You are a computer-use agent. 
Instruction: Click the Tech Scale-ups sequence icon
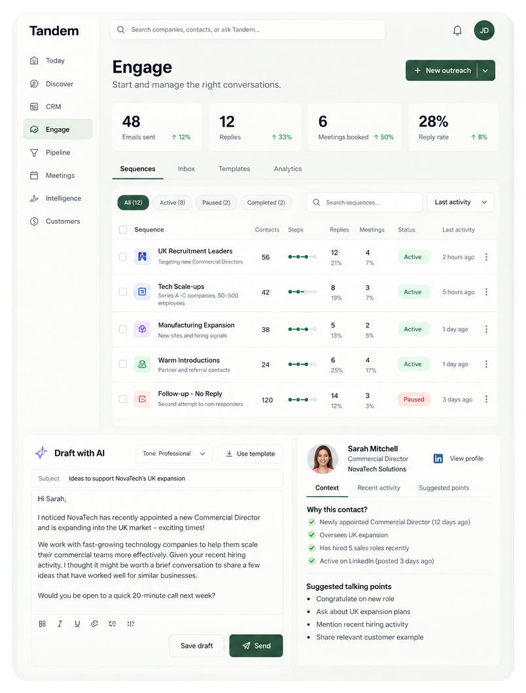point(142,292)
